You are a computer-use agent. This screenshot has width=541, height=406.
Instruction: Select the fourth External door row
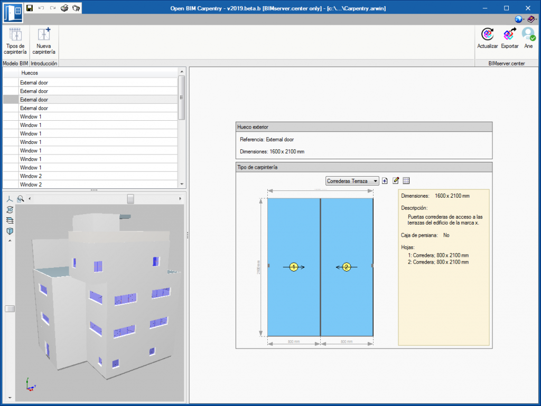click(90, 108)
